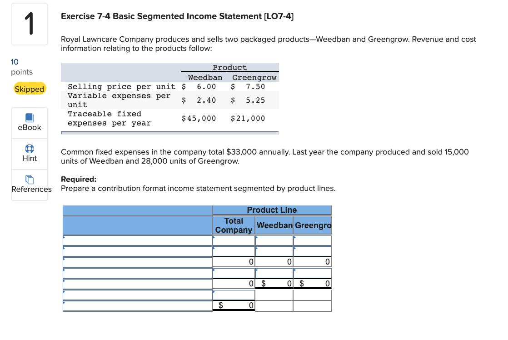Open the eBook resource
Viewport: 508px width, 340px height.
click(29, 123)
